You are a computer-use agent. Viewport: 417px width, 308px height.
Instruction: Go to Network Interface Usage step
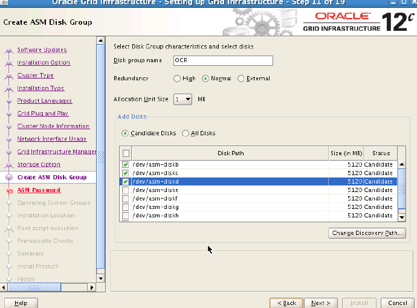(x=52, y=139)
